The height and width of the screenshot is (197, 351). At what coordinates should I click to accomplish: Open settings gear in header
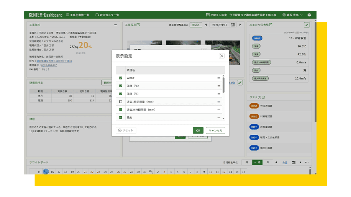309,15
